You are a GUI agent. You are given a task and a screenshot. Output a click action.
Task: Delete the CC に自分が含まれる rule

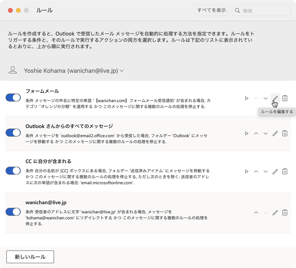(285, 171)
